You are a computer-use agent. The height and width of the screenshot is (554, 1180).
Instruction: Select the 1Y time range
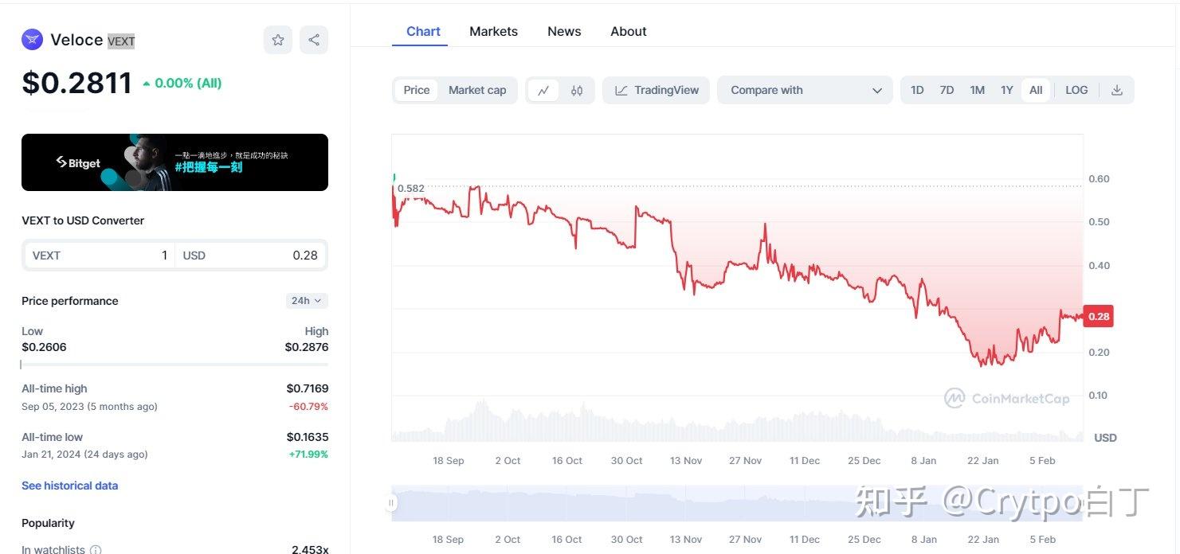1006,90
